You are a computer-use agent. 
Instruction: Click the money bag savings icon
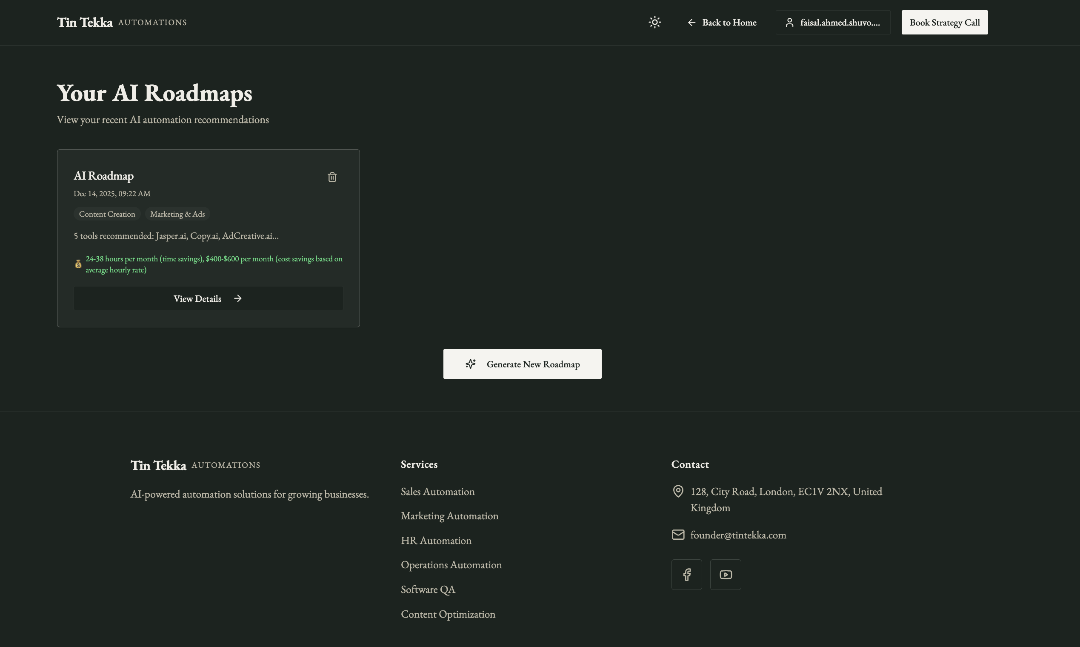coord(78,264)
